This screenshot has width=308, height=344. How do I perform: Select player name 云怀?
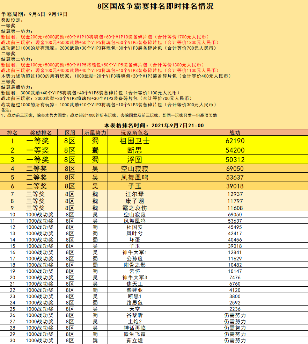(x=134, y=271)
